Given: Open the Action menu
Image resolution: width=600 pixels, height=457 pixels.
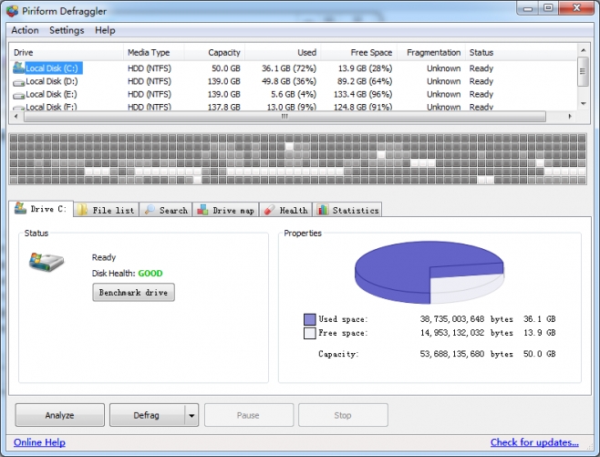Looking at the screenshot, I should (25, 30).
